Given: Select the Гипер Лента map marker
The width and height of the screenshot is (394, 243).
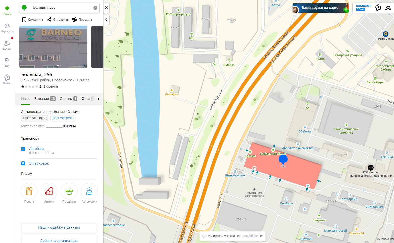Looking at the screenshot, I should (x=386, y=34).
